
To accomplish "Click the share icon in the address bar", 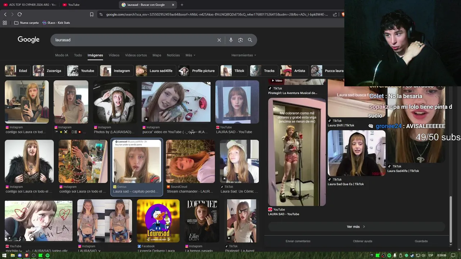I will [335, 14].
